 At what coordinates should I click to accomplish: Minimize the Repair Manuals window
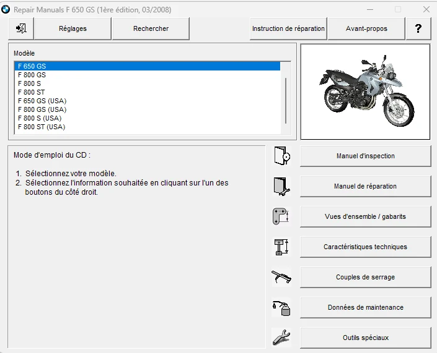pyautogui.click(x=370, y=9)
